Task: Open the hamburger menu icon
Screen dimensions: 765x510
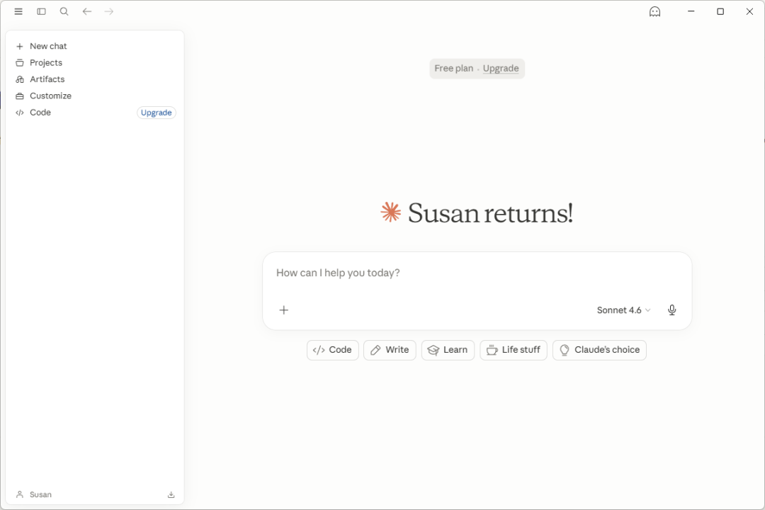Action: click(x=18, y=11)
